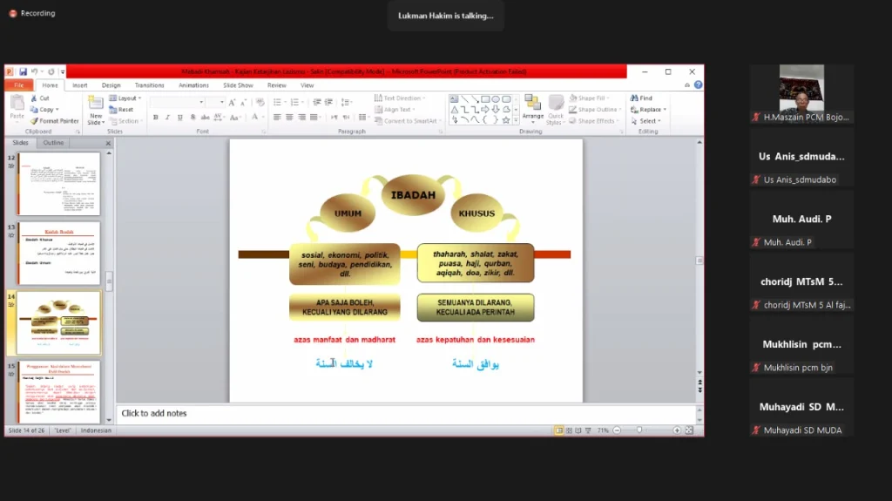Expand the Layout dropdown
This screenshot has height=501, width=892.
pos(127,98)
